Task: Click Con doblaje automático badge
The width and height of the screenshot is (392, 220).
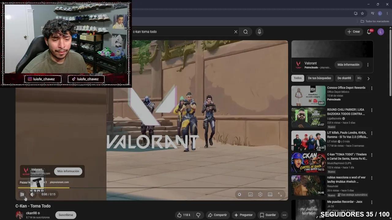Action: [352, 195]
